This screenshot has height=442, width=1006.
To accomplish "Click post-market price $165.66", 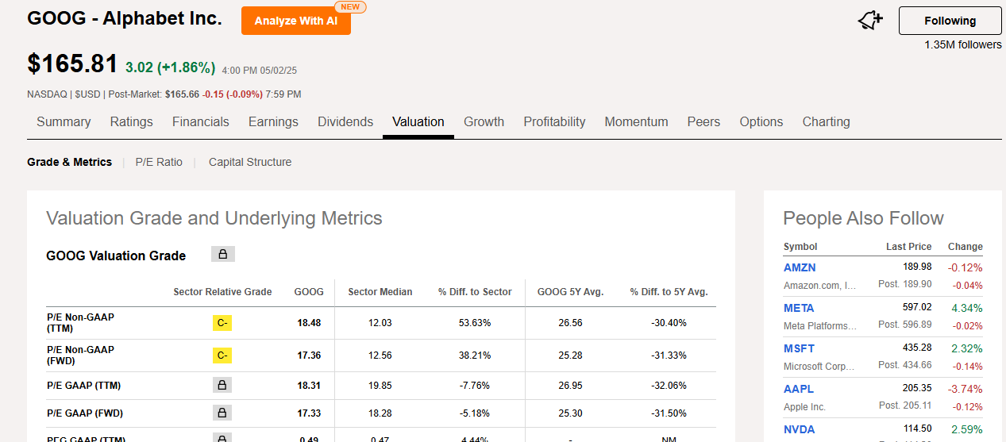I will point(182,94).
